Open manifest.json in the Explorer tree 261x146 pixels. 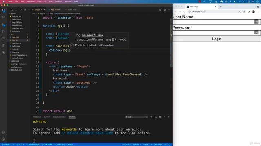18,28
